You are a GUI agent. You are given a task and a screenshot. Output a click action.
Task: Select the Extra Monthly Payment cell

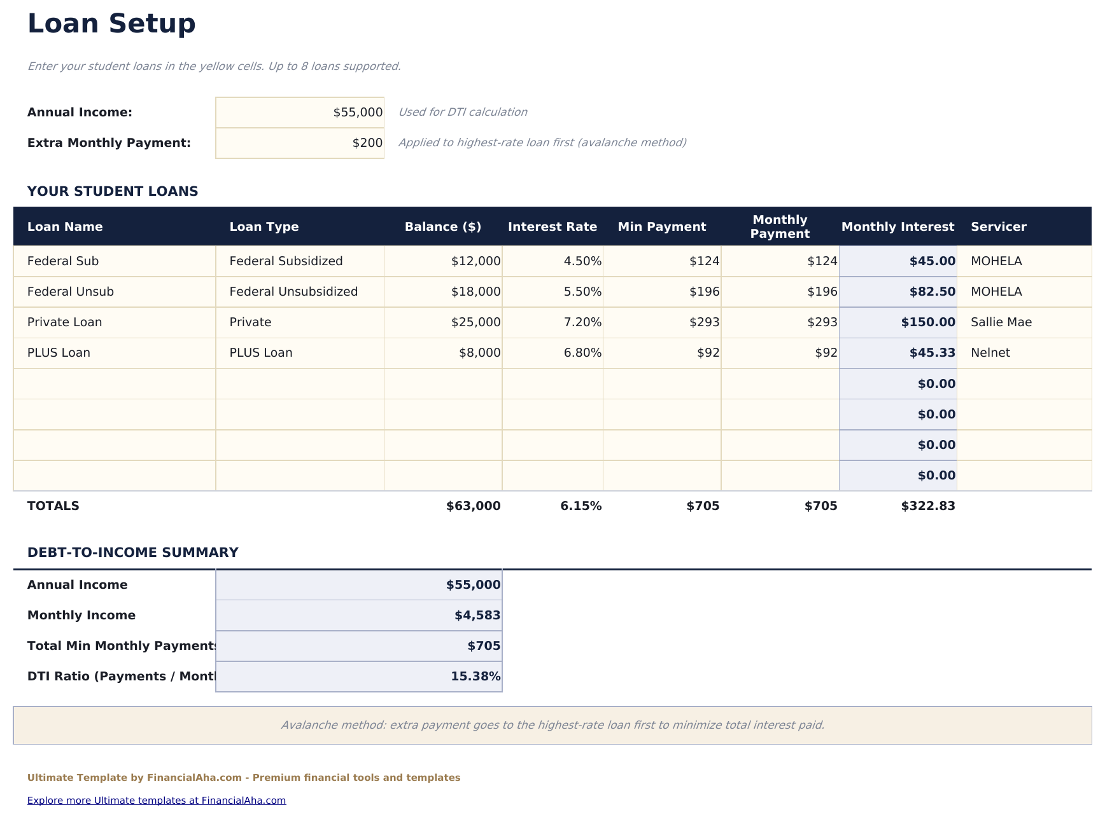(x=299, y=142)
